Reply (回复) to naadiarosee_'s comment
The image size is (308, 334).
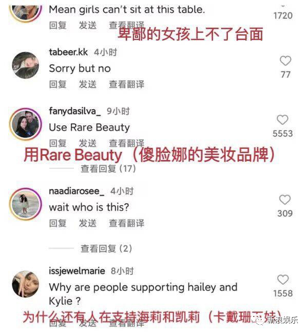[58, 224]
